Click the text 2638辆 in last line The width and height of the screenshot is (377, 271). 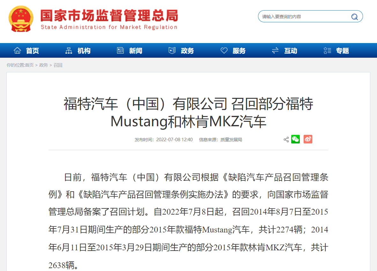click(x=62, y=265)
